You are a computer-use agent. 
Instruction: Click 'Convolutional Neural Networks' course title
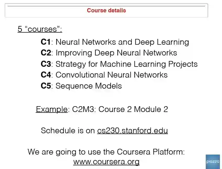point(112,75)
